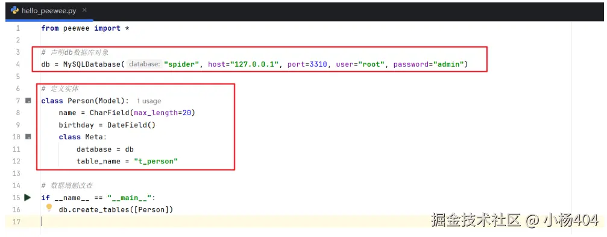Click the 'birthday' field name
This screenshot has width=607, height=237.
(77, 125)
